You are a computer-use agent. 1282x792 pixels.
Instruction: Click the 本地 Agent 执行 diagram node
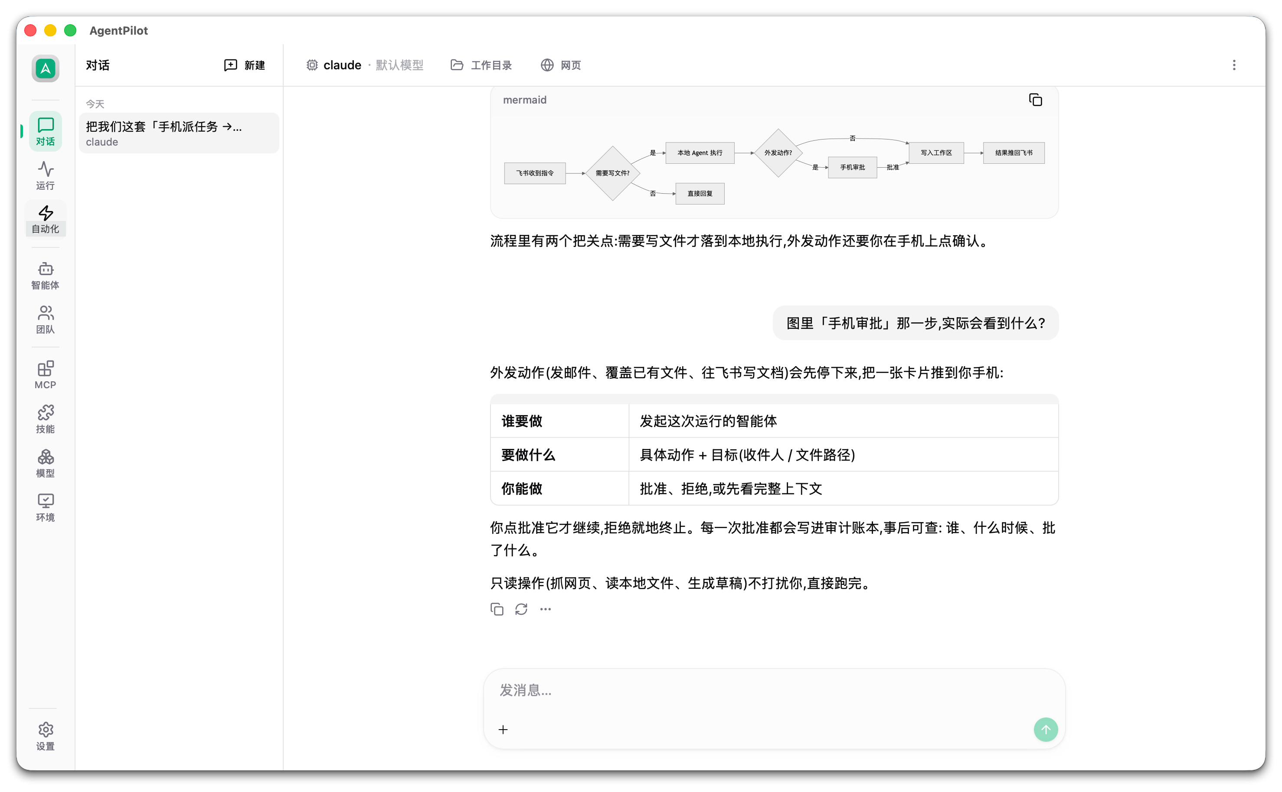(x=700, y=153)
